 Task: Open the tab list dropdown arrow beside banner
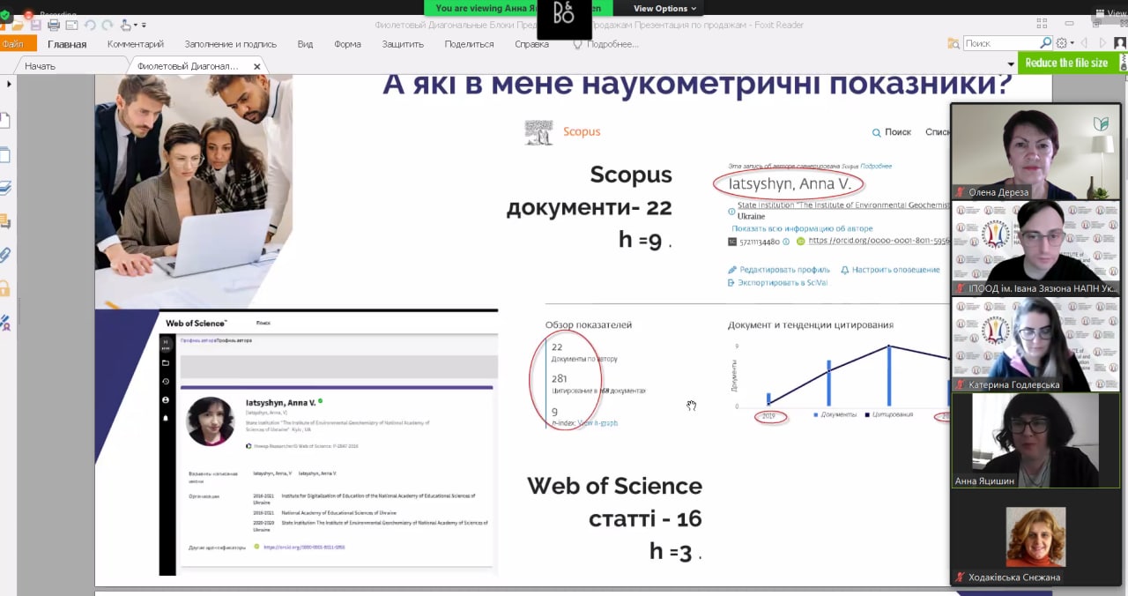tap(1010, 65)
